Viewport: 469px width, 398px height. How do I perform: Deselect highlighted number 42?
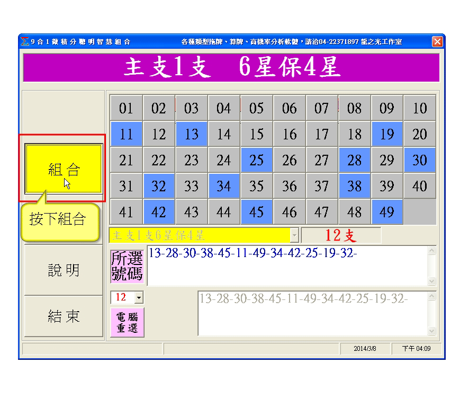point(159,213)
